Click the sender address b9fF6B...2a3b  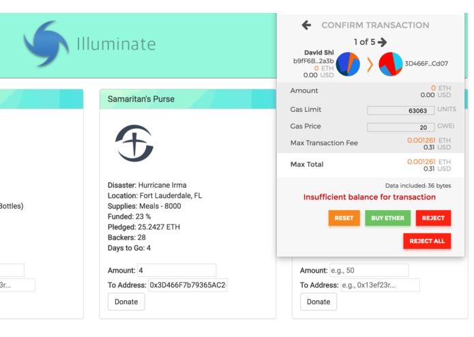pyautogui.click(x=314, y=61)
